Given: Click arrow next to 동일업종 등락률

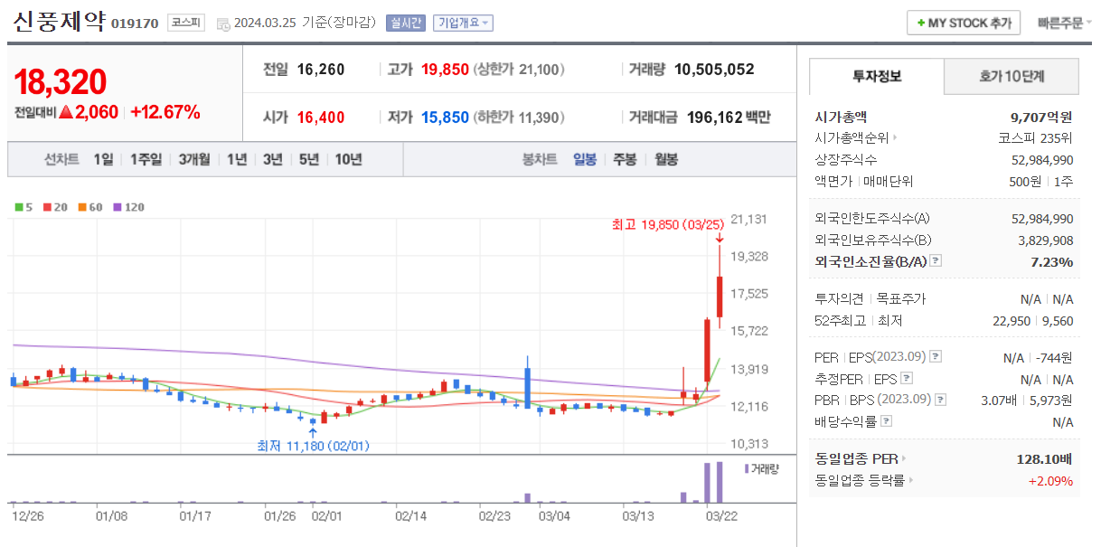Looking at the screenshot, I should 911,481.
